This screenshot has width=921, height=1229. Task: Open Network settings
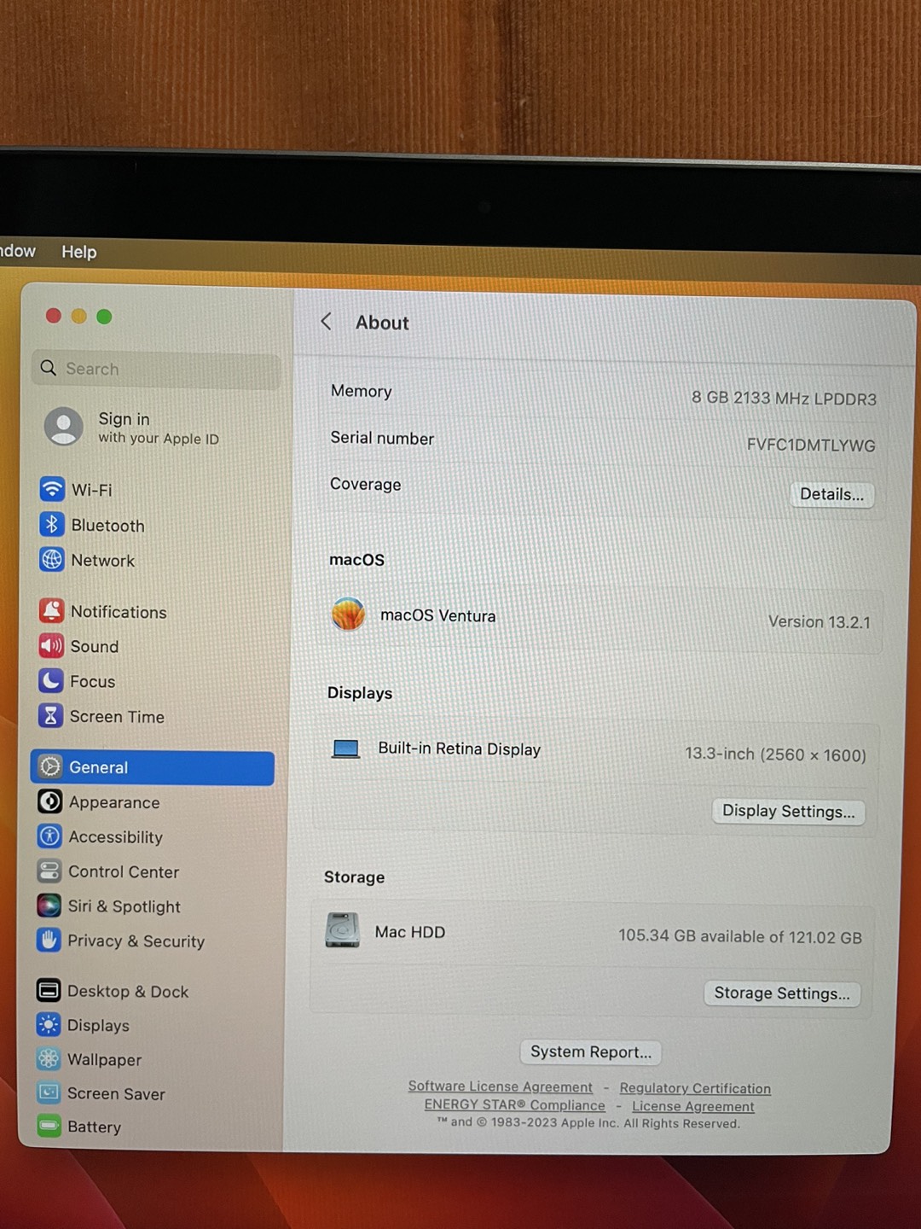coord(53,560)
